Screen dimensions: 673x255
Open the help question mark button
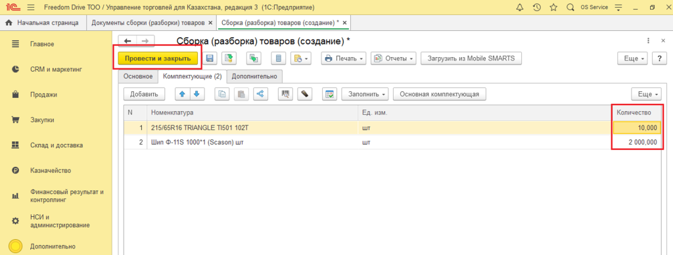(659, 58)
